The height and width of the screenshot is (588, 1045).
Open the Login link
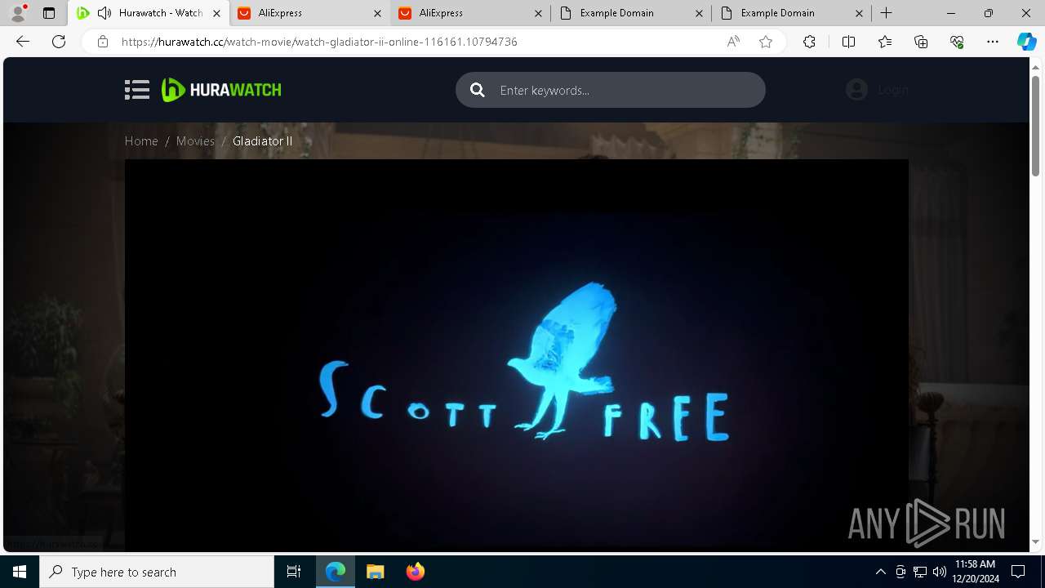(x=893, y=90)
